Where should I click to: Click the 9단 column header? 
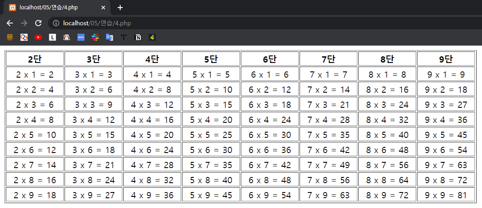click(446, 59)
